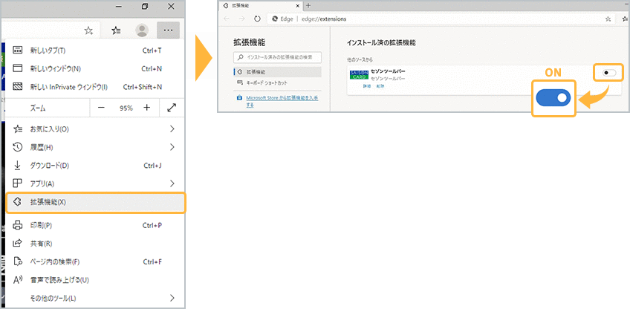The image size is (630, 309).
Task: Expand the お気に入り submenu
Action: pos(172,129)
